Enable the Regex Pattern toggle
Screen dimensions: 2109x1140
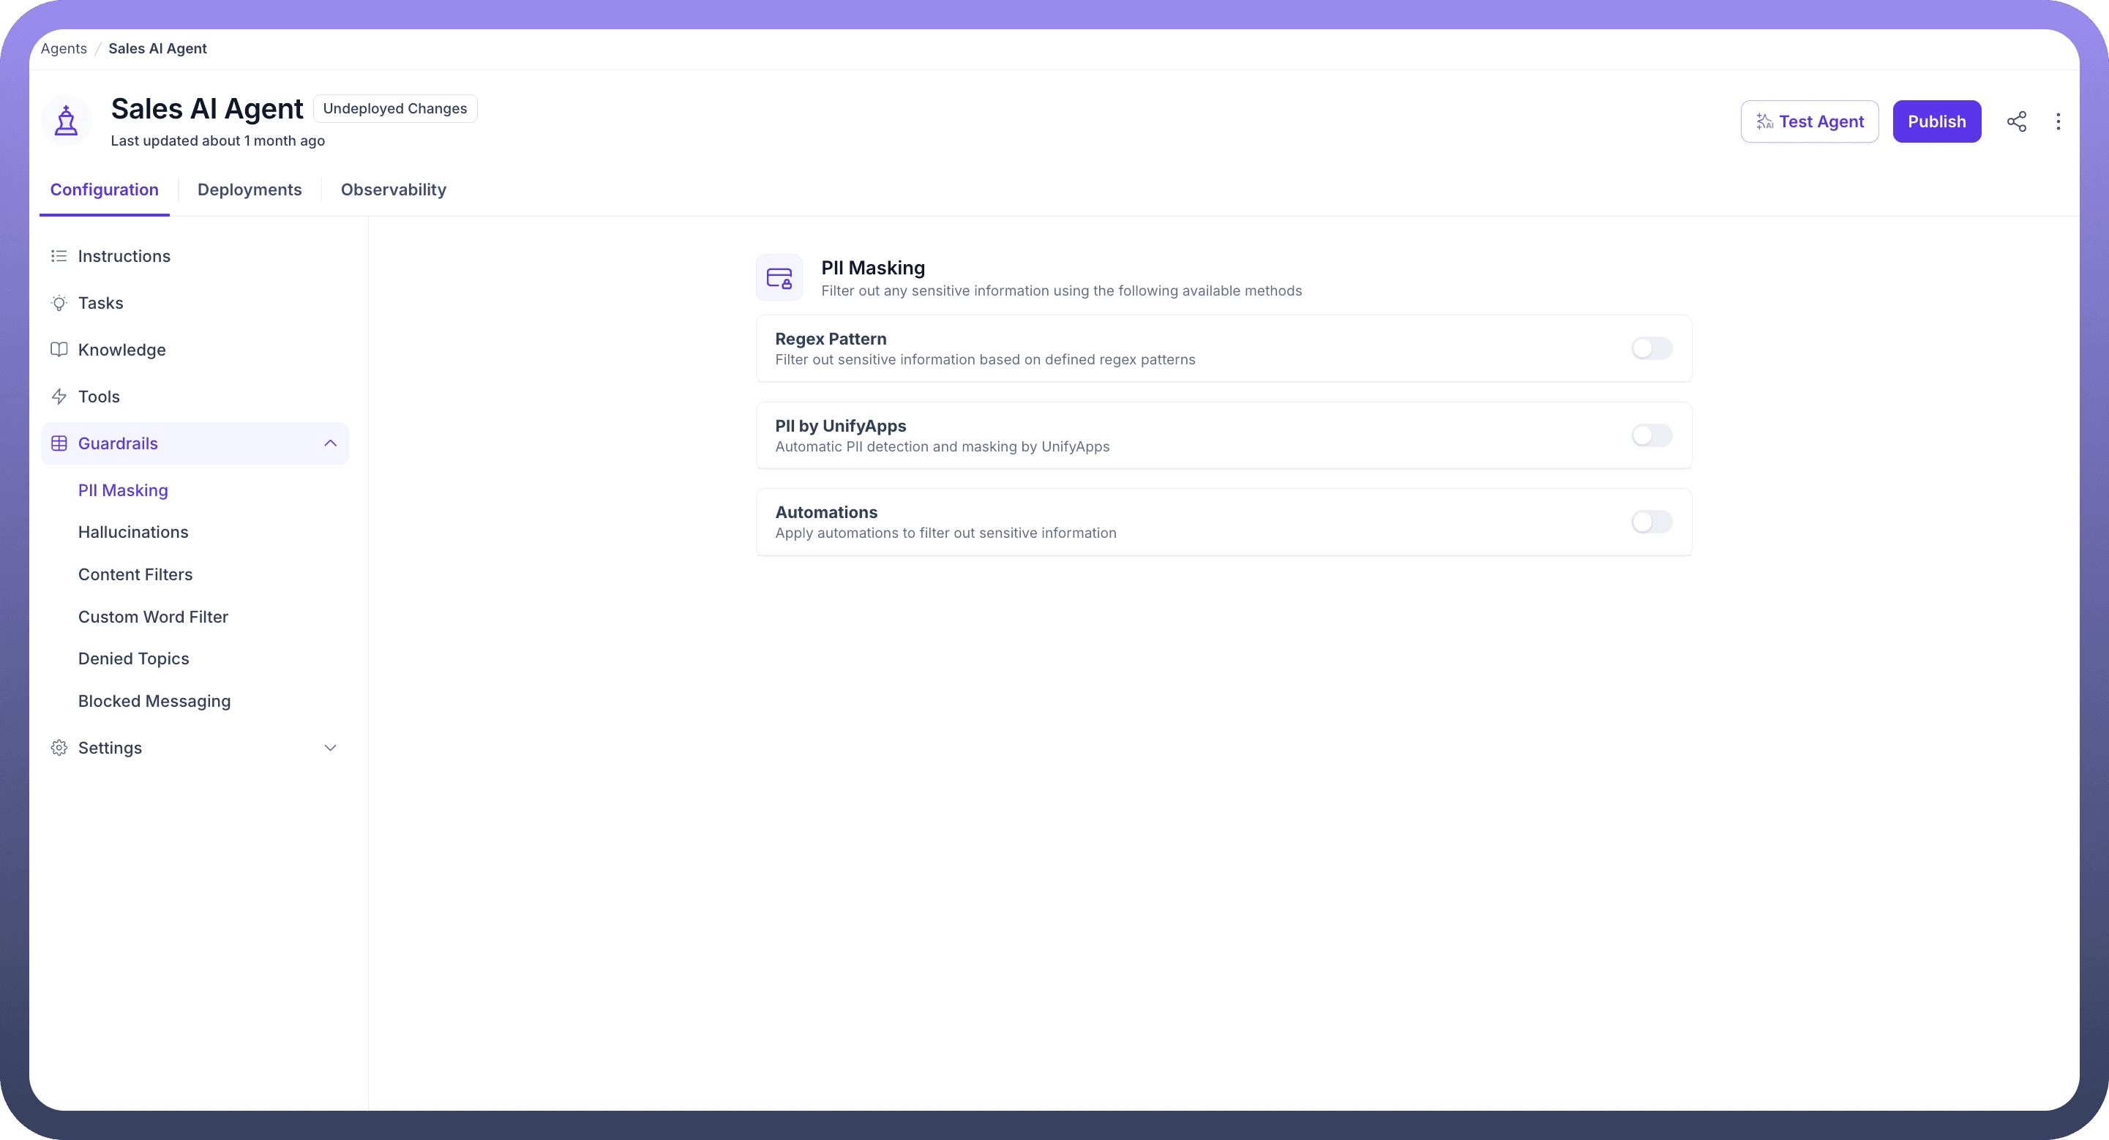coord(1650,348)
